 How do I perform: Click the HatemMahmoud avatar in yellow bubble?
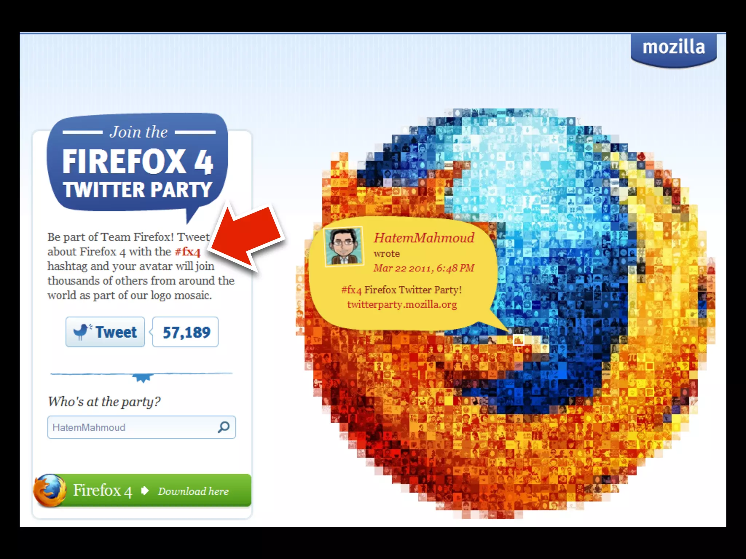click(x=344, y=246)
